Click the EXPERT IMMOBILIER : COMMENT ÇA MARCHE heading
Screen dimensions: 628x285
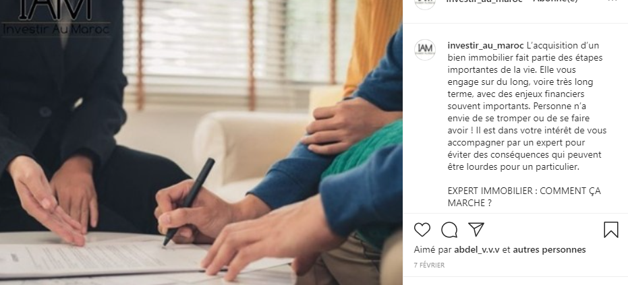(x=524, y=197)
